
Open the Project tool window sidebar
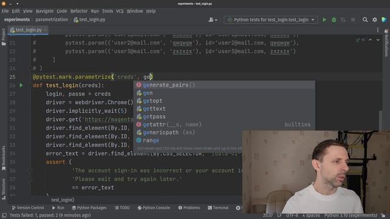coord(4,36)
